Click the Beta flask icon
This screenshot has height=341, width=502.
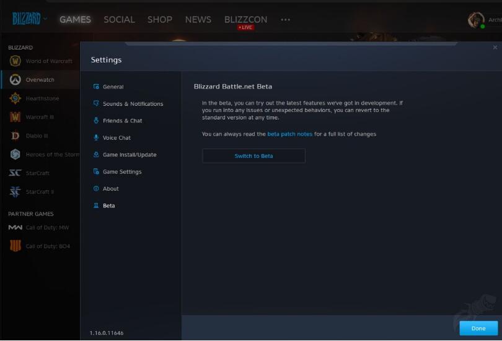[96, 205]
